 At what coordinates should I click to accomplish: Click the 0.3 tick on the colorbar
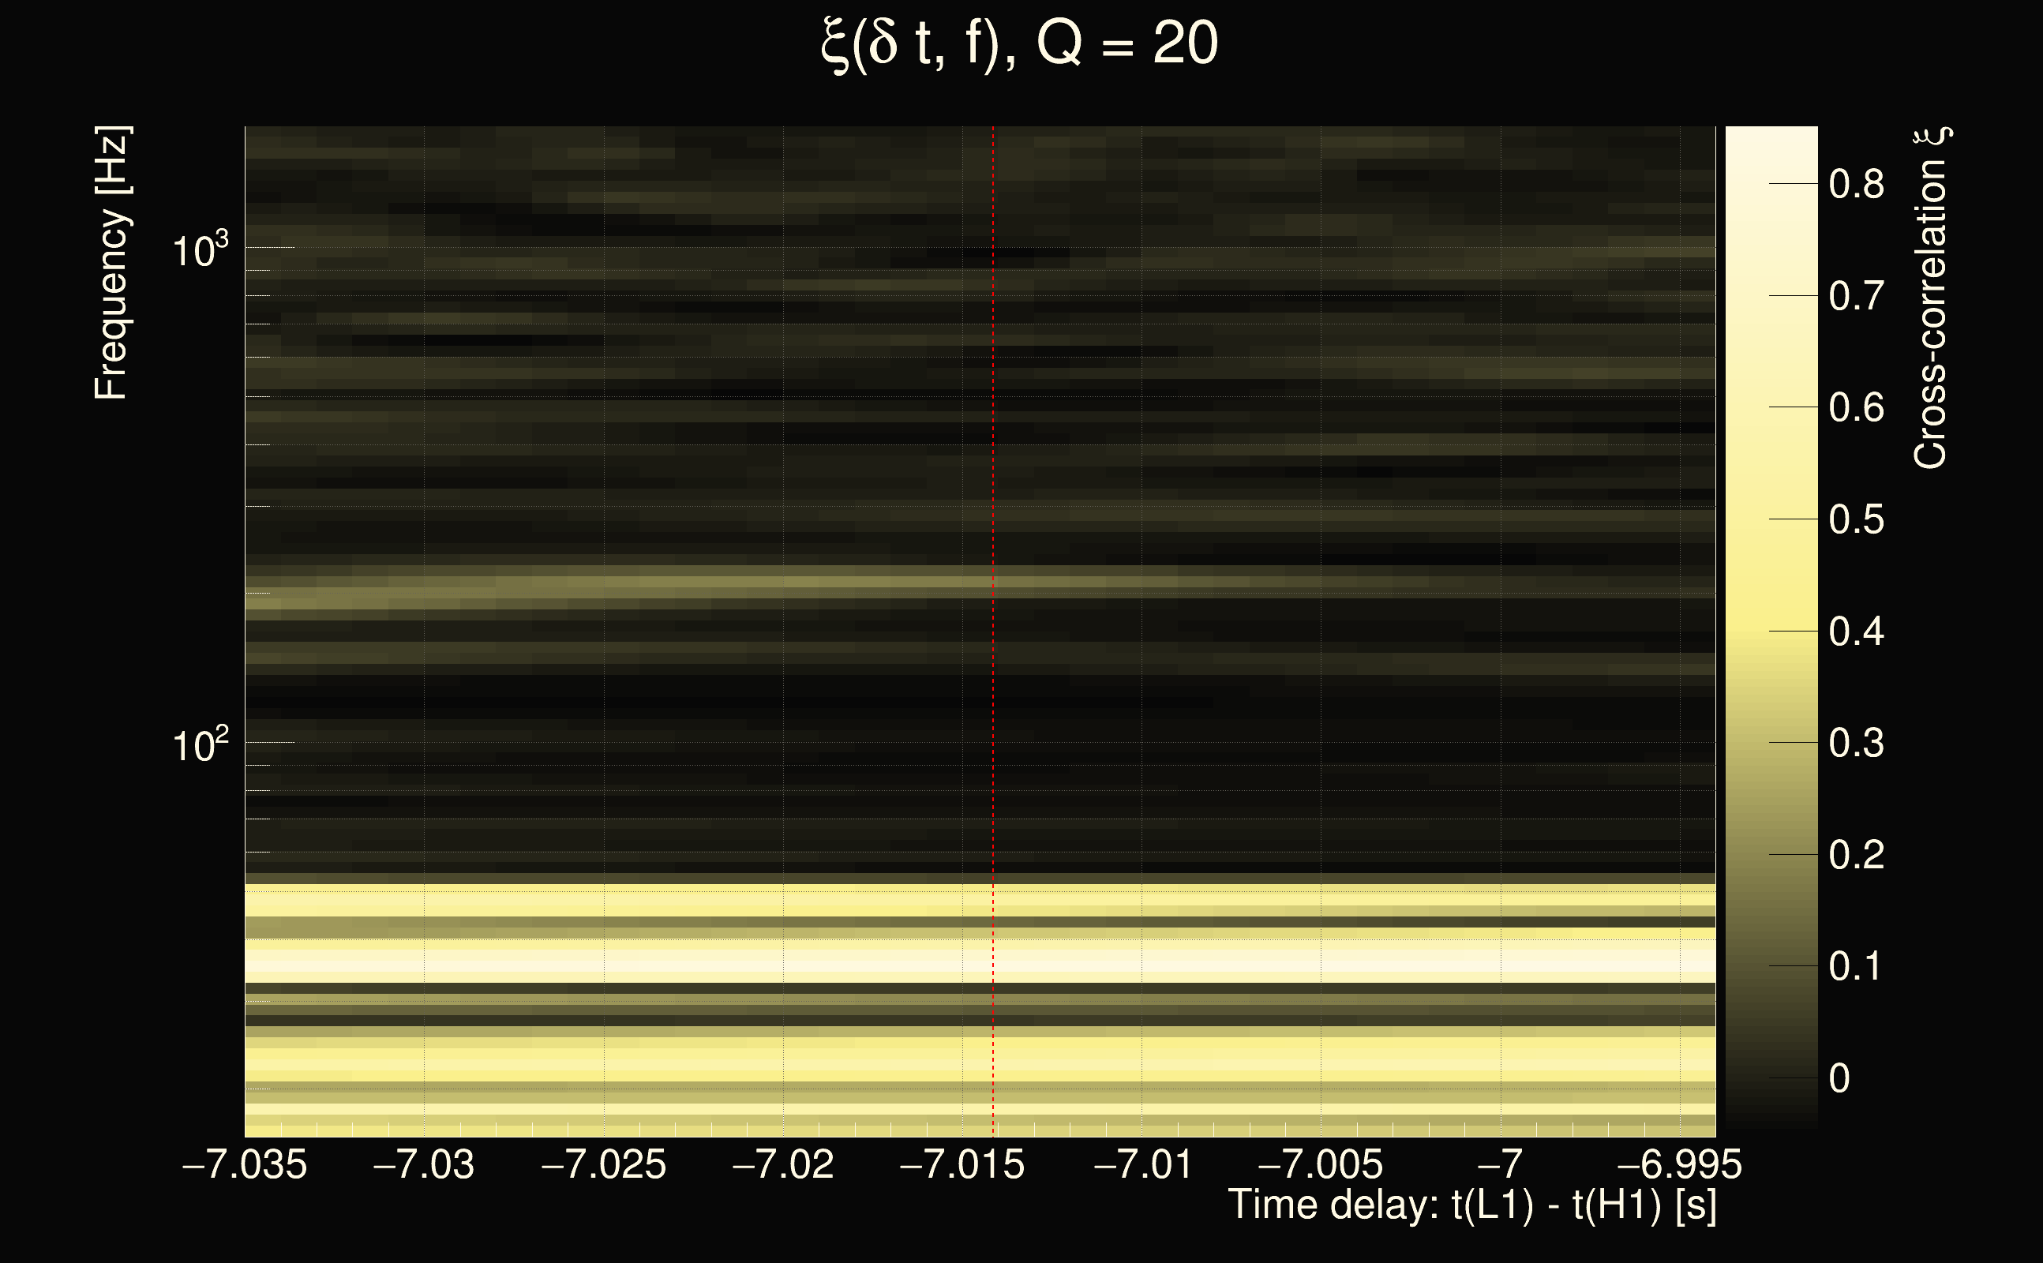pos(1856,743)
